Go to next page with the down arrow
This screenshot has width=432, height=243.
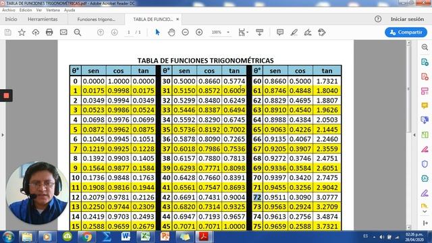click(114, 32)
